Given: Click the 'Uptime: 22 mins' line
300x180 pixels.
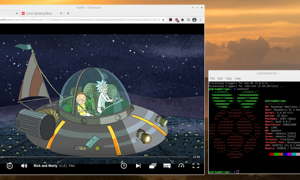Looking at the screenshot, I should click(x=276, y=116).
